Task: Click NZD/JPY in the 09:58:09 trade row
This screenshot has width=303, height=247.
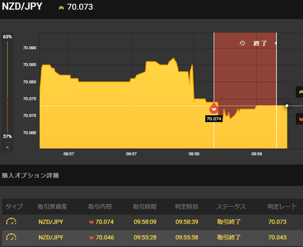Action: [50, 222]
